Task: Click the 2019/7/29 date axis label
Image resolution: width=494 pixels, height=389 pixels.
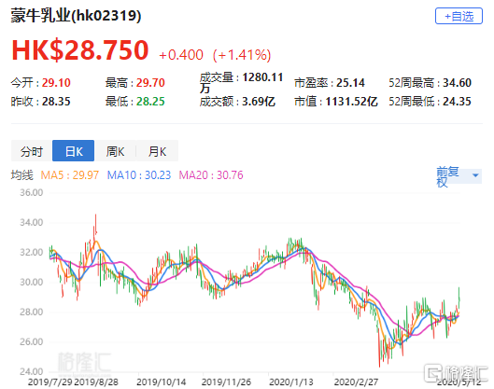Action: click(50, 382)
